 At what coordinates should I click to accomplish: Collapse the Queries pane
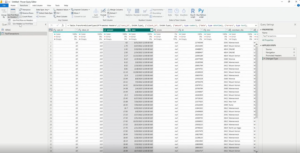tap(46, 24)
